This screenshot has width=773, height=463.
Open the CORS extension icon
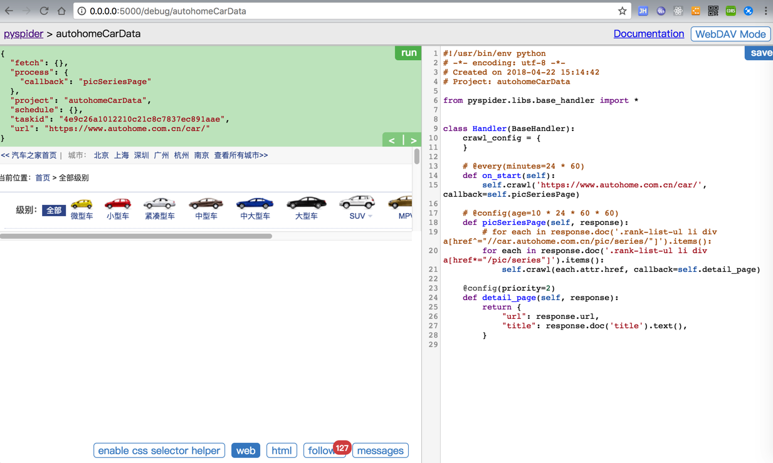[x=730, y=11]
